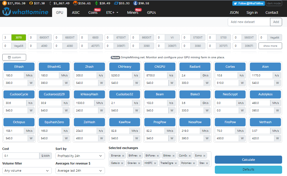Click the 3070 quantity field
Screen dimensions: 287x176
(x=7, y=37)
